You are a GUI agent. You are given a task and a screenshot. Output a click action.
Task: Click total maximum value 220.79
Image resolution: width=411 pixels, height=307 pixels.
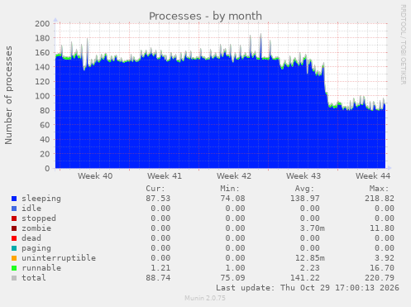tap(380, 278)
